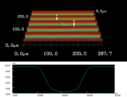Click the 8.000 value on profile Y-axis

click(x=8, y=71)
